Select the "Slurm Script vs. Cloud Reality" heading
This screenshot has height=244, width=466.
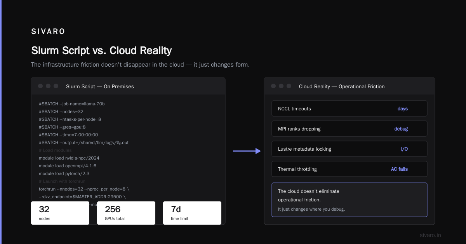(x=101, y=51)
